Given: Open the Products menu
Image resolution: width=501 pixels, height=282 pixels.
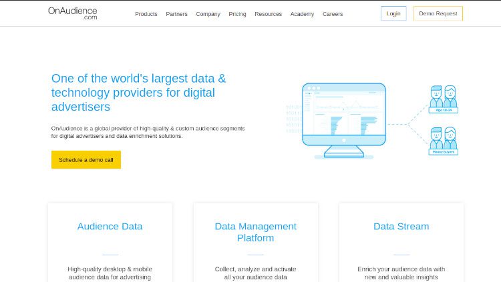Looking at the screenshot, I should (146, 14).
